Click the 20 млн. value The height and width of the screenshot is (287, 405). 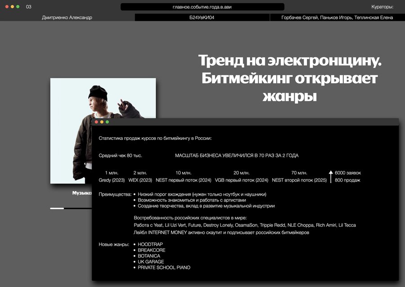click(x=242, y=173)
